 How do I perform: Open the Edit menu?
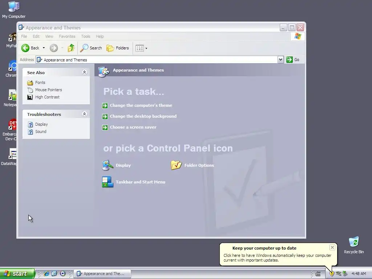[x=36, y=36]
